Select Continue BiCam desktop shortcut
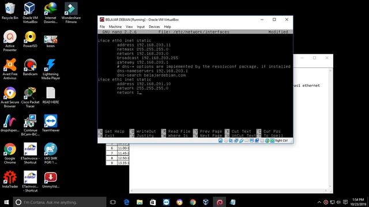This screenshot has width=369, height=207. [30, 125]
